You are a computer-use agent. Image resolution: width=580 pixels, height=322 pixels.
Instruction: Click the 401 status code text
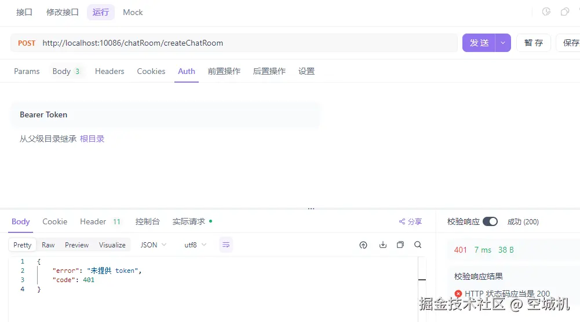tap(460, 250)
